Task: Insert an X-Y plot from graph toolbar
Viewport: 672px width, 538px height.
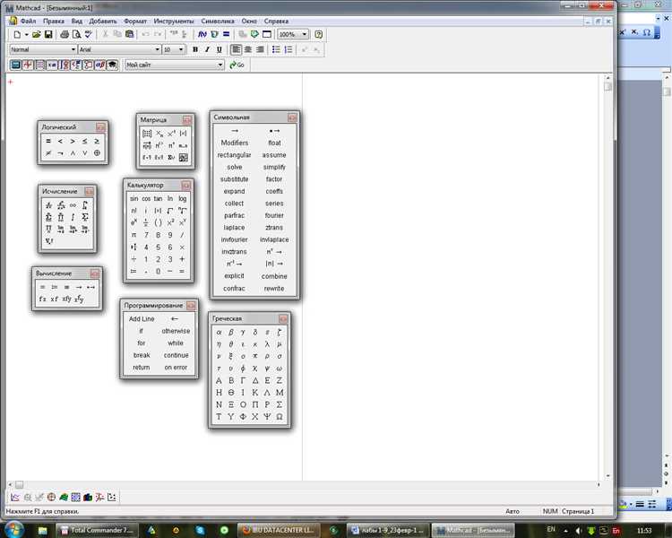Action: click(15, 497)
